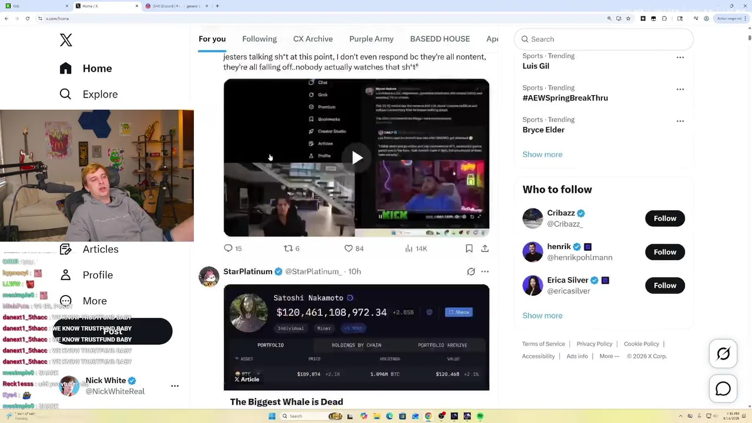
Task: Open the Windows Start menu
Action: click(272, 416)
